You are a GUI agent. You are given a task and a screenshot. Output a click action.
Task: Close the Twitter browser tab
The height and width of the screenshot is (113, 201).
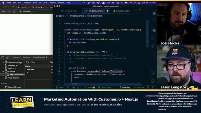[x=44, y=7]
